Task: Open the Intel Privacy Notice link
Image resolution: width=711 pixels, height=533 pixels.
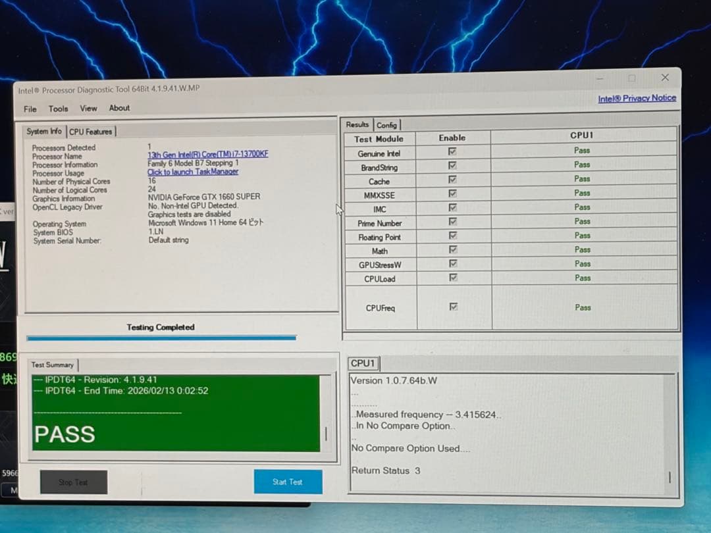Action: 637,98
